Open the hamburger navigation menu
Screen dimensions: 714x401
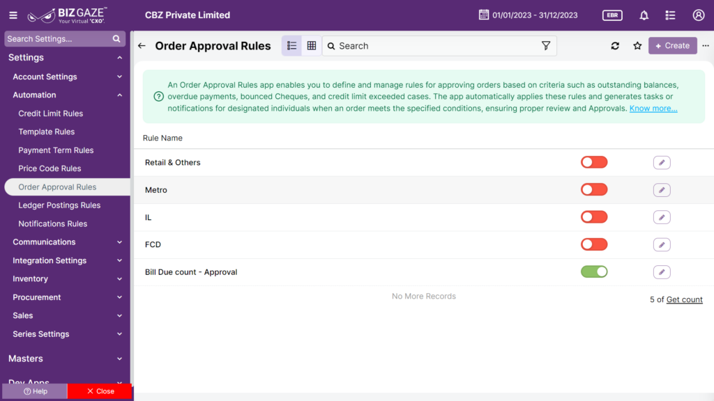pos(13,15)
